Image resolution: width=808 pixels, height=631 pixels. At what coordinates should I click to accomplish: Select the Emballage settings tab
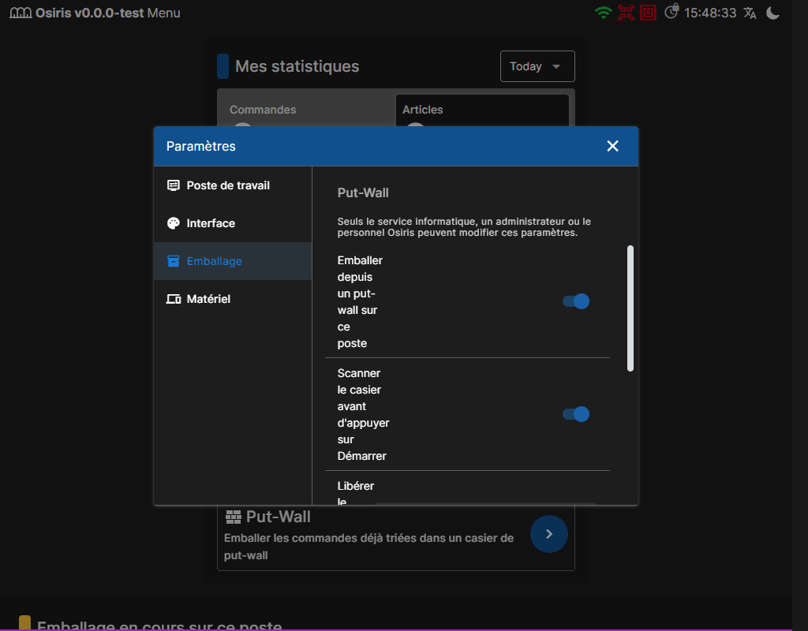(x=233, y=261)
